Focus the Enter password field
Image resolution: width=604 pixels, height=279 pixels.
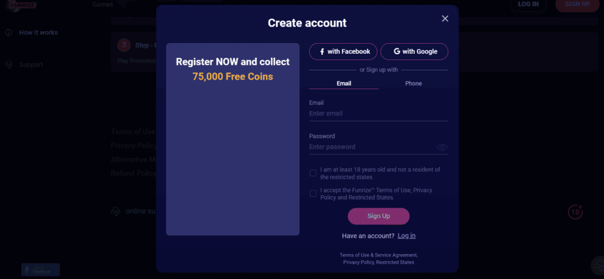[372, 147]
